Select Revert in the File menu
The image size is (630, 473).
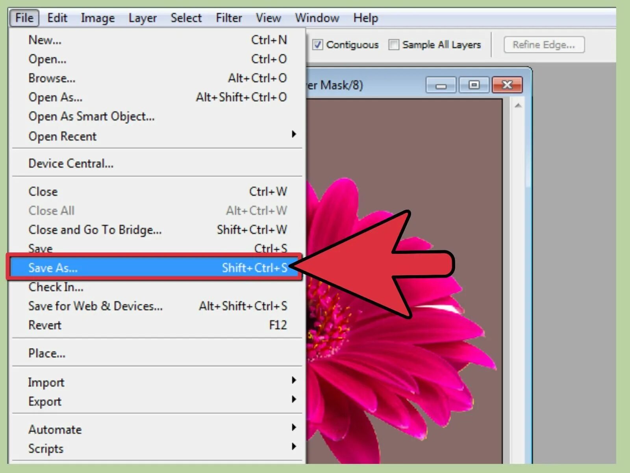pos(157,325)
